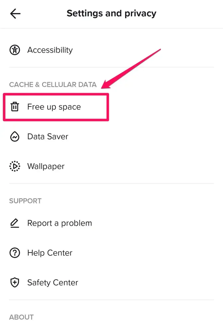Click the About section header

click(21, 317)
